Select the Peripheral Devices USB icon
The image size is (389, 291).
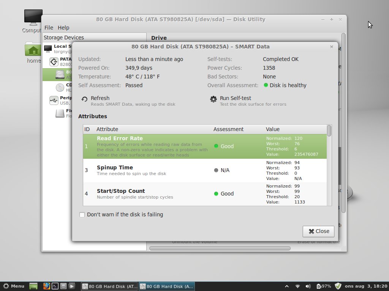54,100
